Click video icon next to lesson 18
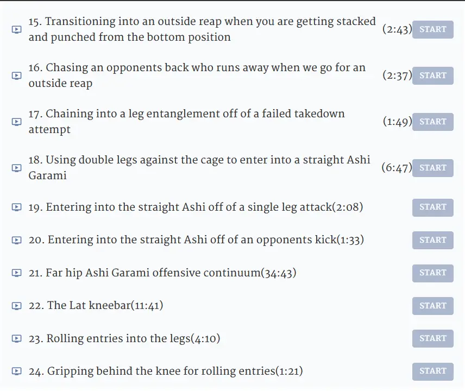The height and width of the screenshot is (391, 465). coord(17,168)
